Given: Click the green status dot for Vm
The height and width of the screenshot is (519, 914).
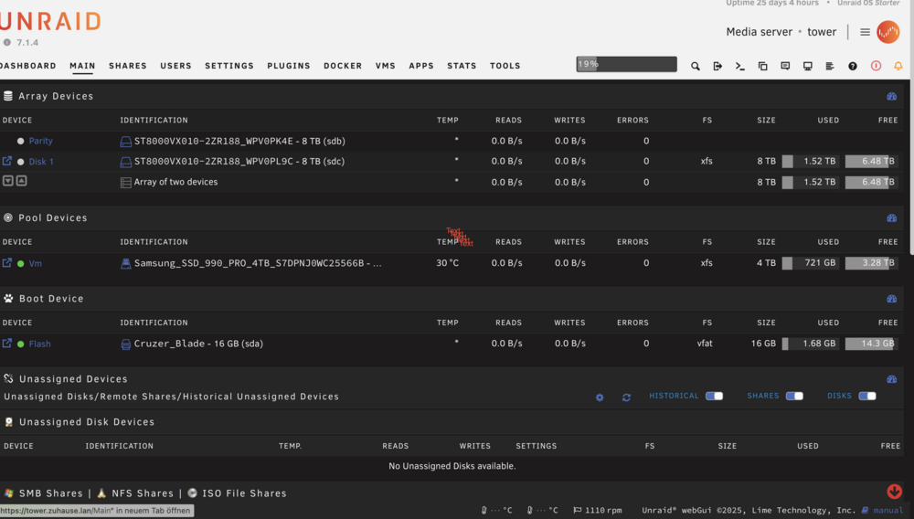Looking at the screenshot, I should click(x=20, y=264).
